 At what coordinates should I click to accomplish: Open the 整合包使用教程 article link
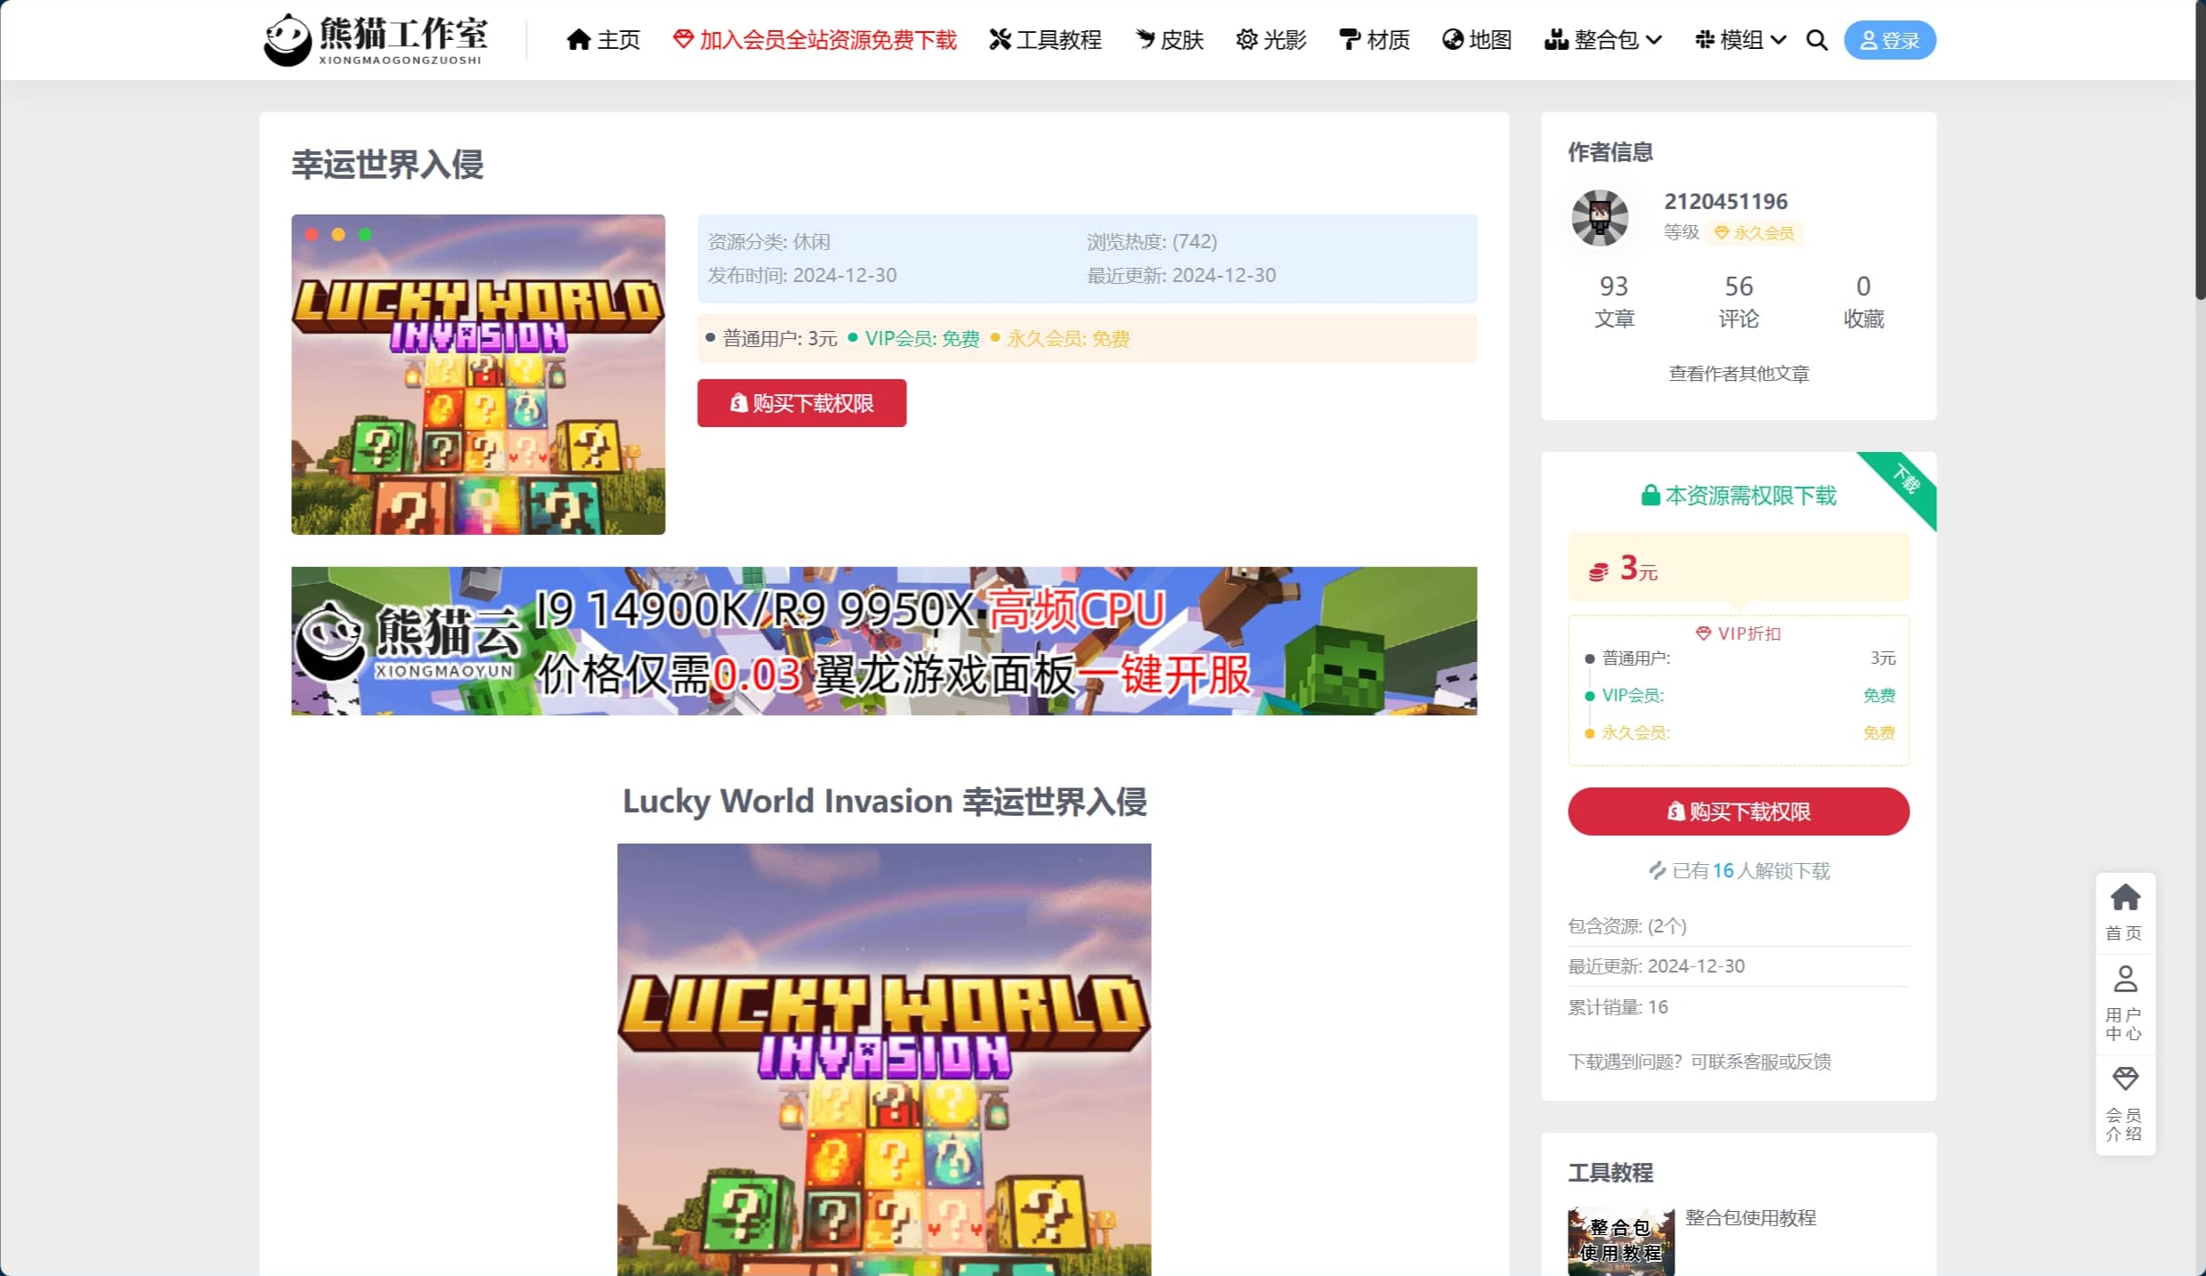[1750, 1217]
